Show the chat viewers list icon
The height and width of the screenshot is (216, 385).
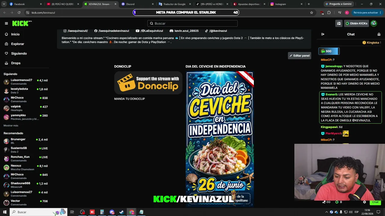[379, 34]
